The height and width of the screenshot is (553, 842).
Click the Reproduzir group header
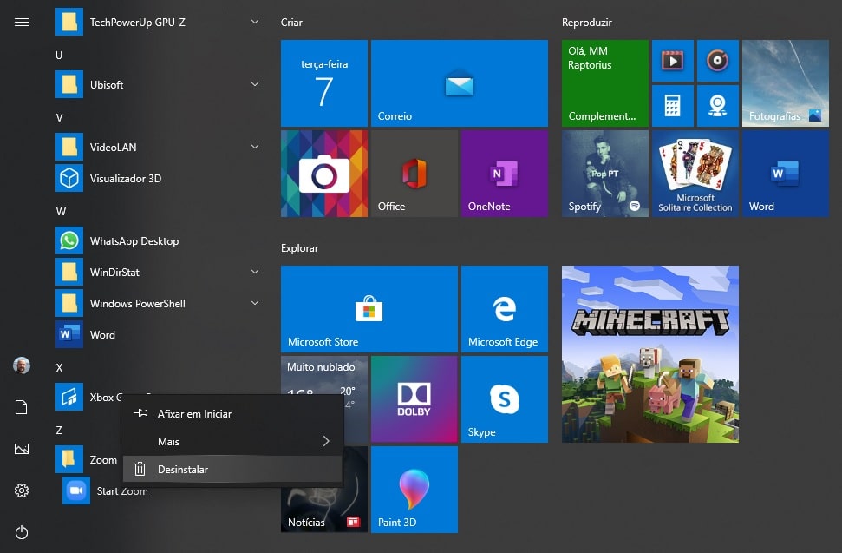click(x=586, y=23)
